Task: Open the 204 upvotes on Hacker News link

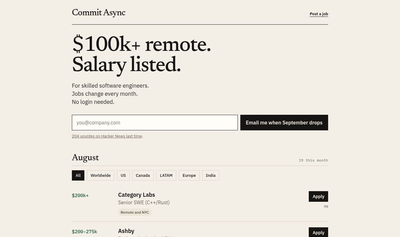Action: (107, 136)
